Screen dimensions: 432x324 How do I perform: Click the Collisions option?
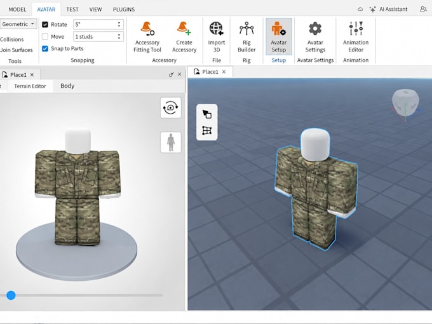[12, 39]
